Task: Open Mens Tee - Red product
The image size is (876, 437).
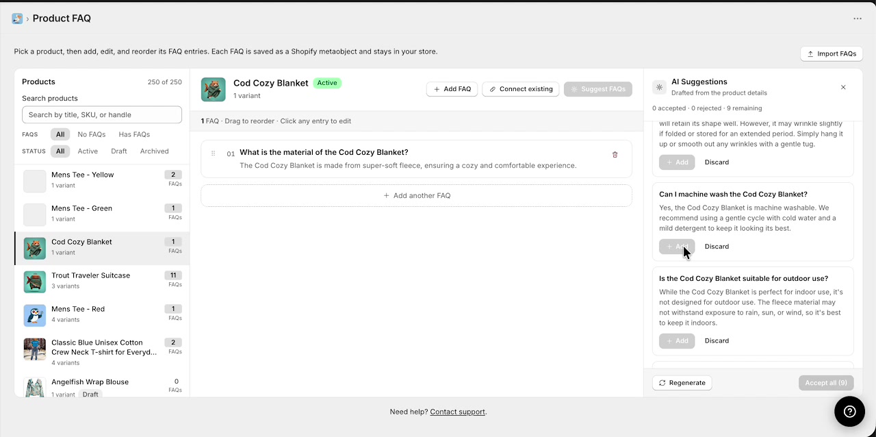Action: coord(102,315)
